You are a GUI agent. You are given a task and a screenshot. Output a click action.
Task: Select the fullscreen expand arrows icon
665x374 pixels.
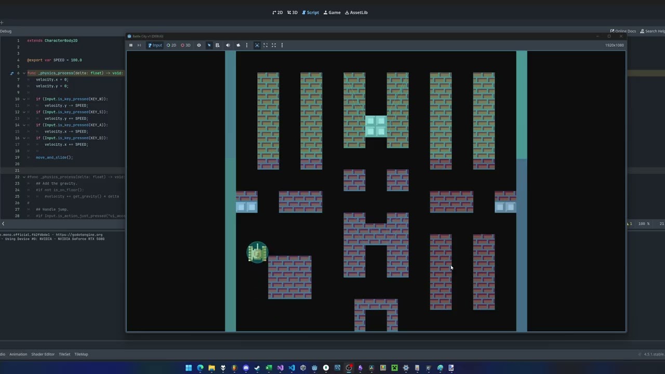[274, 45]
